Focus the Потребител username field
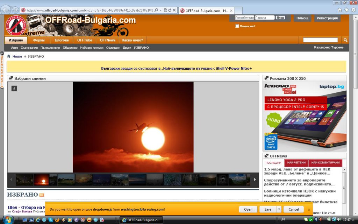This screenshot has width=358, height=224. [x=244, y=17]
